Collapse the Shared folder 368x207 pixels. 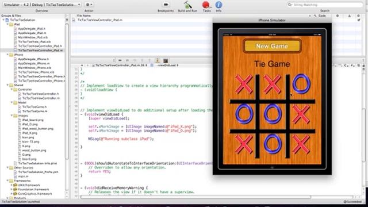(7, 85)
